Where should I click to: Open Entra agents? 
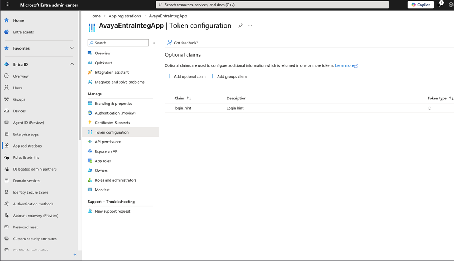(x=23, y=32)
